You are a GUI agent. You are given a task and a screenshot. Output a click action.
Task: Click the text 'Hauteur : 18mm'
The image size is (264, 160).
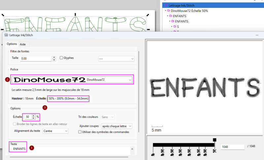pyautogui.click(x=22, y=98)
